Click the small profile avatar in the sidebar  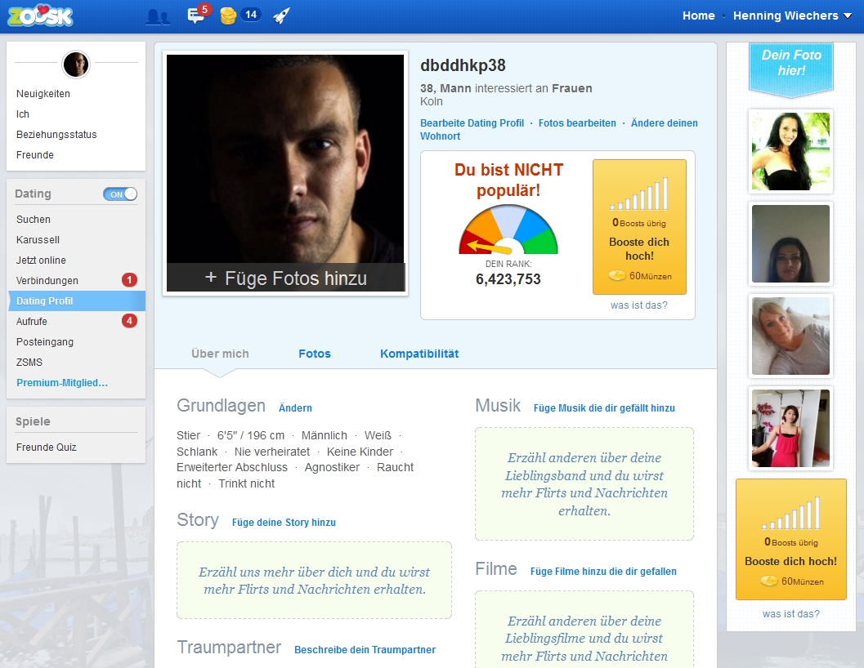[76, 65]
